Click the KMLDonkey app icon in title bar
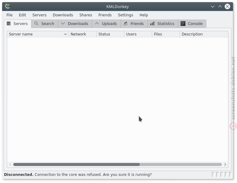 pos(7,6)
